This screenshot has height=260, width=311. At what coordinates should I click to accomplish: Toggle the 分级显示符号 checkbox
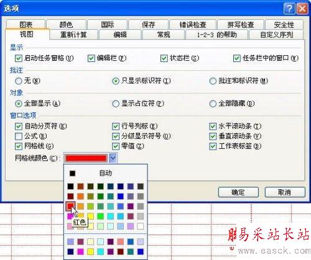(x=116, y=137)
